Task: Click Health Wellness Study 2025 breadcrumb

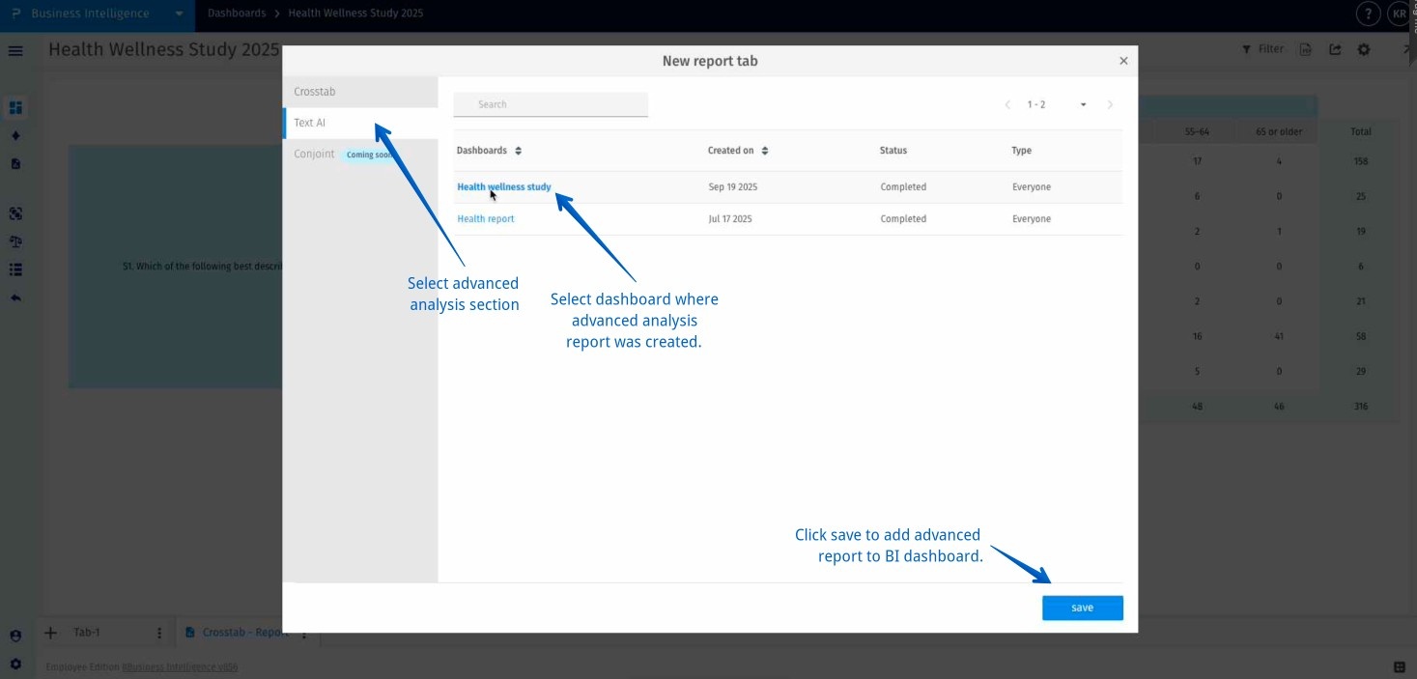Action: (355, 14)
